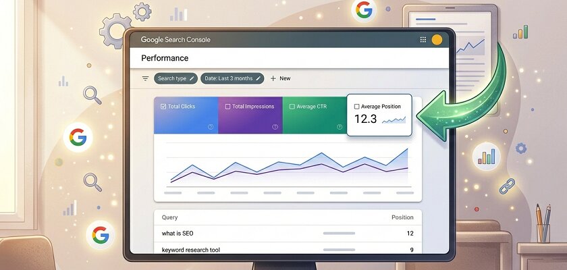This screenshot has width=567, height=270.
Task: Open help icon on Total Clicks card
Action: point(211,127)
